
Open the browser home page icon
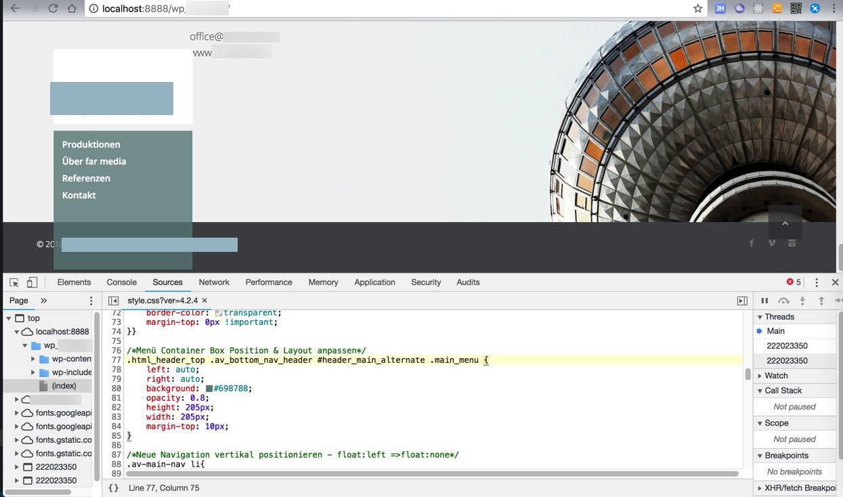point(72,8)
